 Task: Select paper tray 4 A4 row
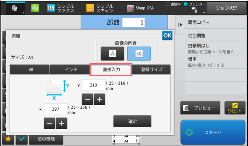pos(126,141)
